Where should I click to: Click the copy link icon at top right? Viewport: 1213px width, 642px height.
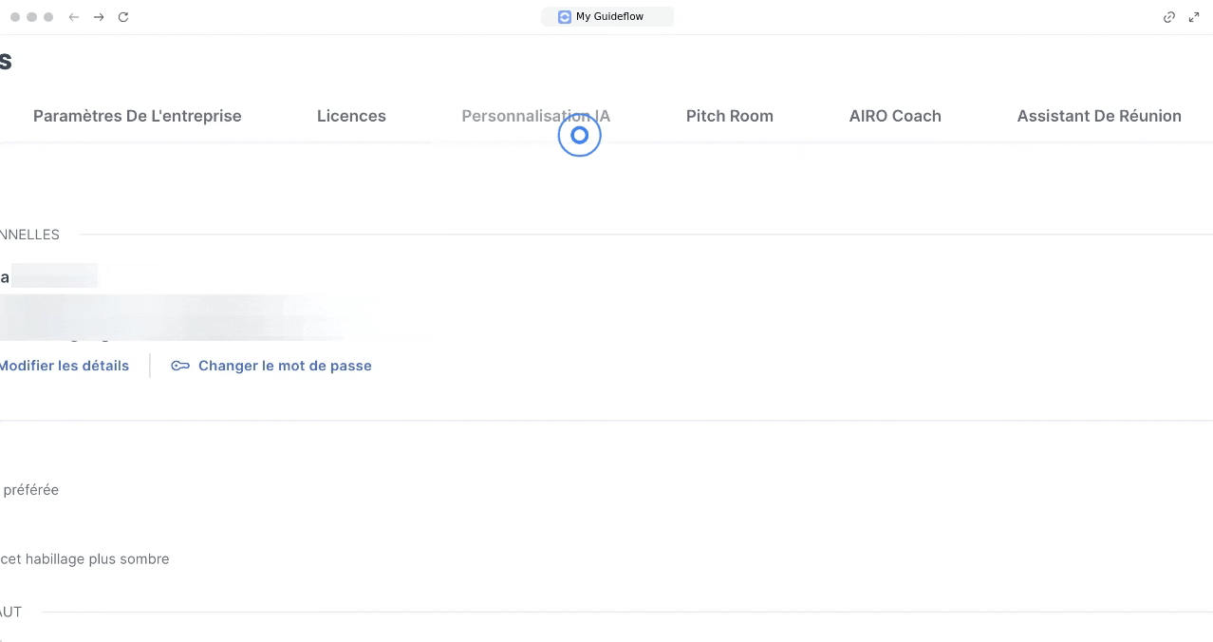pos(1169,17)
